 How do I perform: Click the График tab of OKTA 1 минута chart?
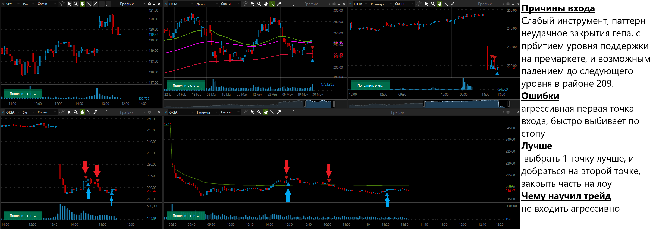(x=398, y=112)
